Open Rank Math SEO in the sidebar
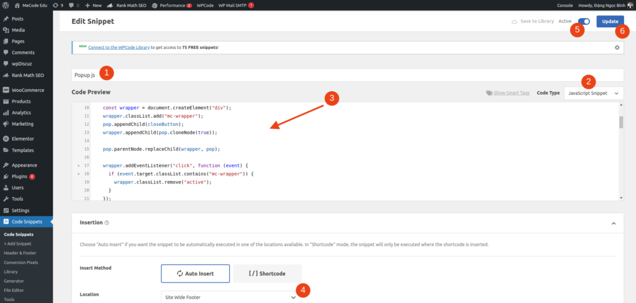Viewport: 636px width, 303px height. (x=26, y=75)
